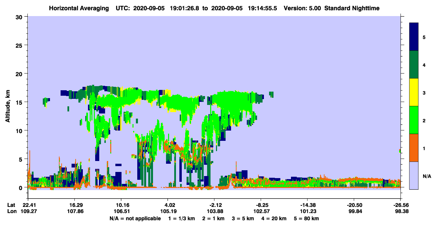Click the lavender N/A color bar segment

[414, 175]
